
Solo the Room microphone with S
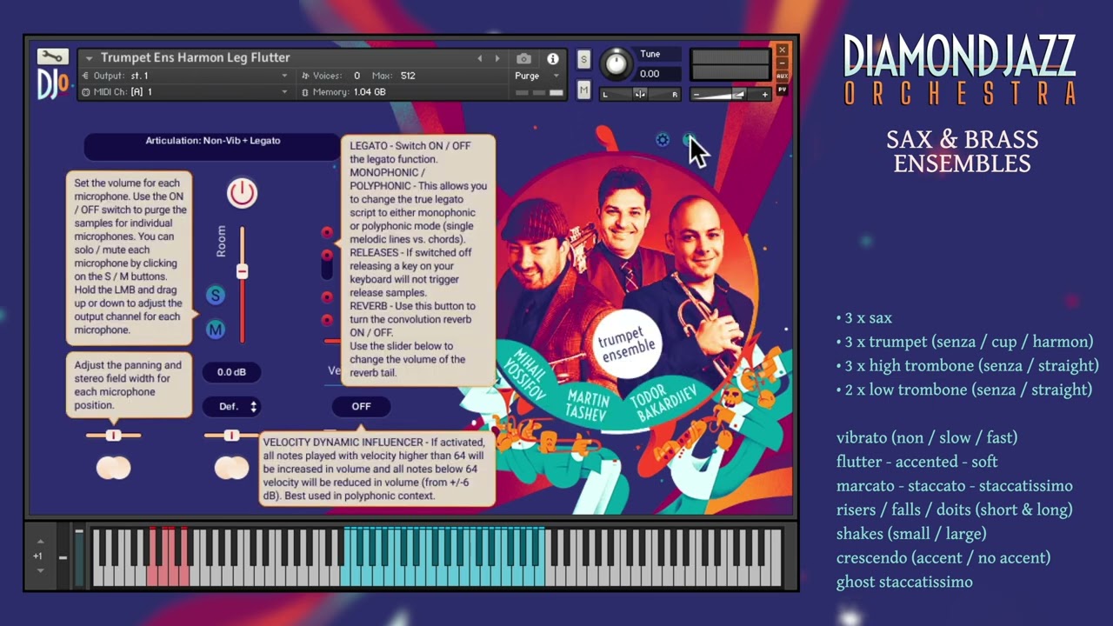(x=216, y=296)
